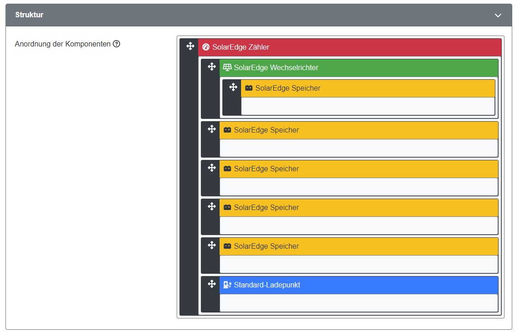Click the Anordnung der Komponenten label

click(63, 44)
